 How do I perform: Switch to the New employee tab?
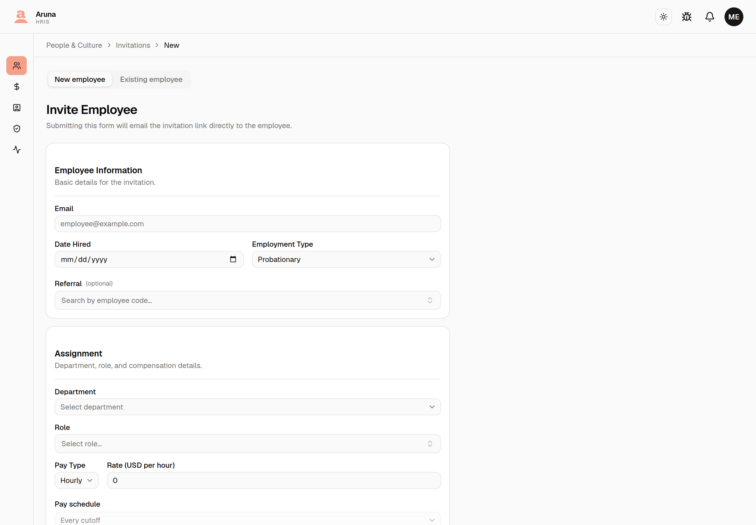click(x=80, y=79)
